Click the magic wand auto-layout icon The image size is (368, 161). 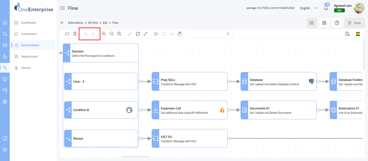coord(130,34)
